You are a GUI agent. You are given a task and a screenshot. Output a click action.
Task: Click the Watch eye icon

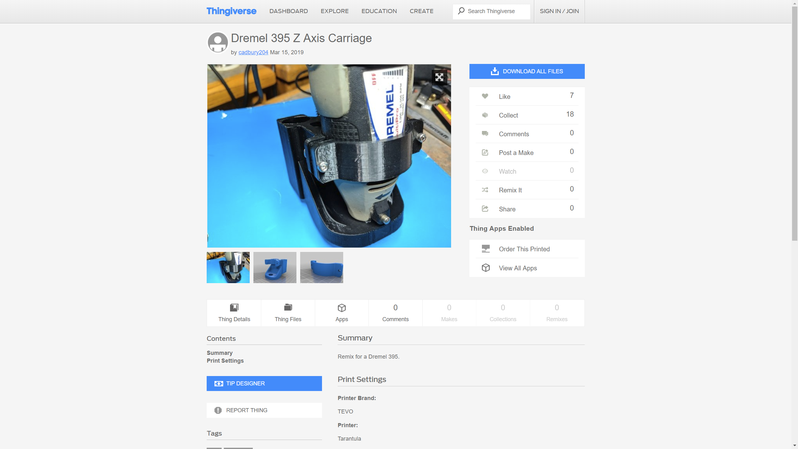(485, 171)
